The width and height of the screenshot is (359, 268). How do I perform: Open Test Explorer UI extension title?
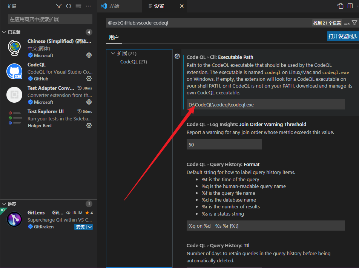pos(46,111)
